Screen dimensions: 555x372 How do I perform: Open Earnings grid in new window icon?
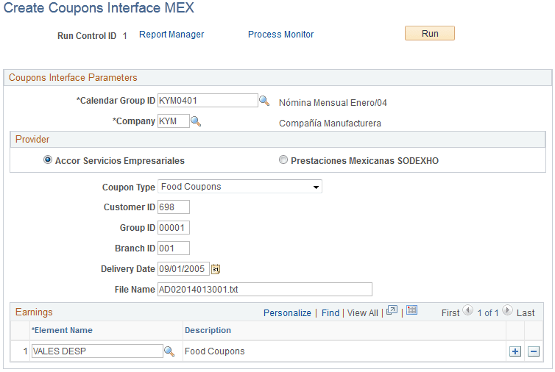(x=392, y=311)
